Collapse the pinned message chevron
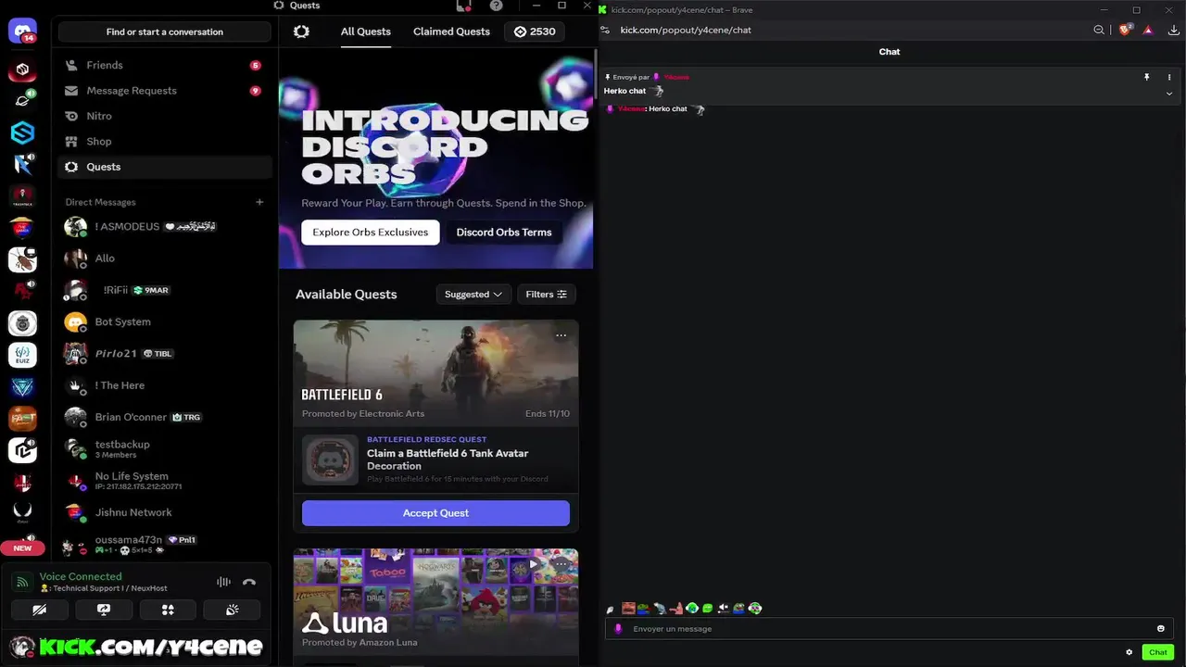The image size is (1186, 667). 1169,93
